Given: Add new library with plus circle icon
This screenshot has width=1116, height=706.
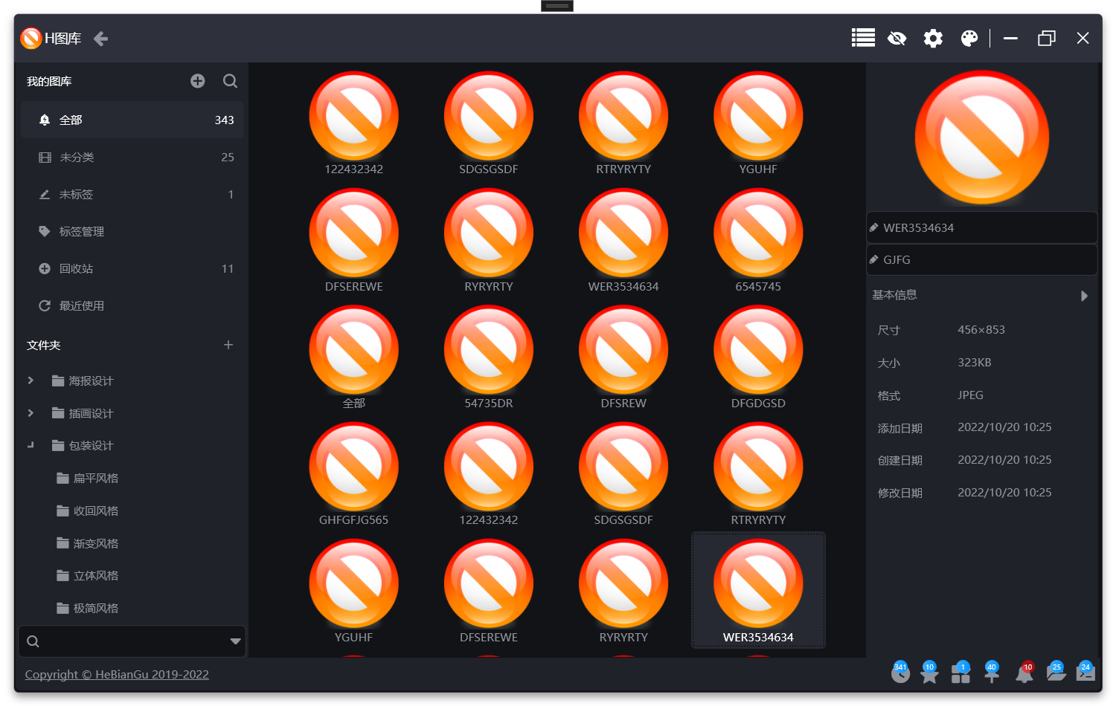Looking at the screenshot, I should point(197,81).
